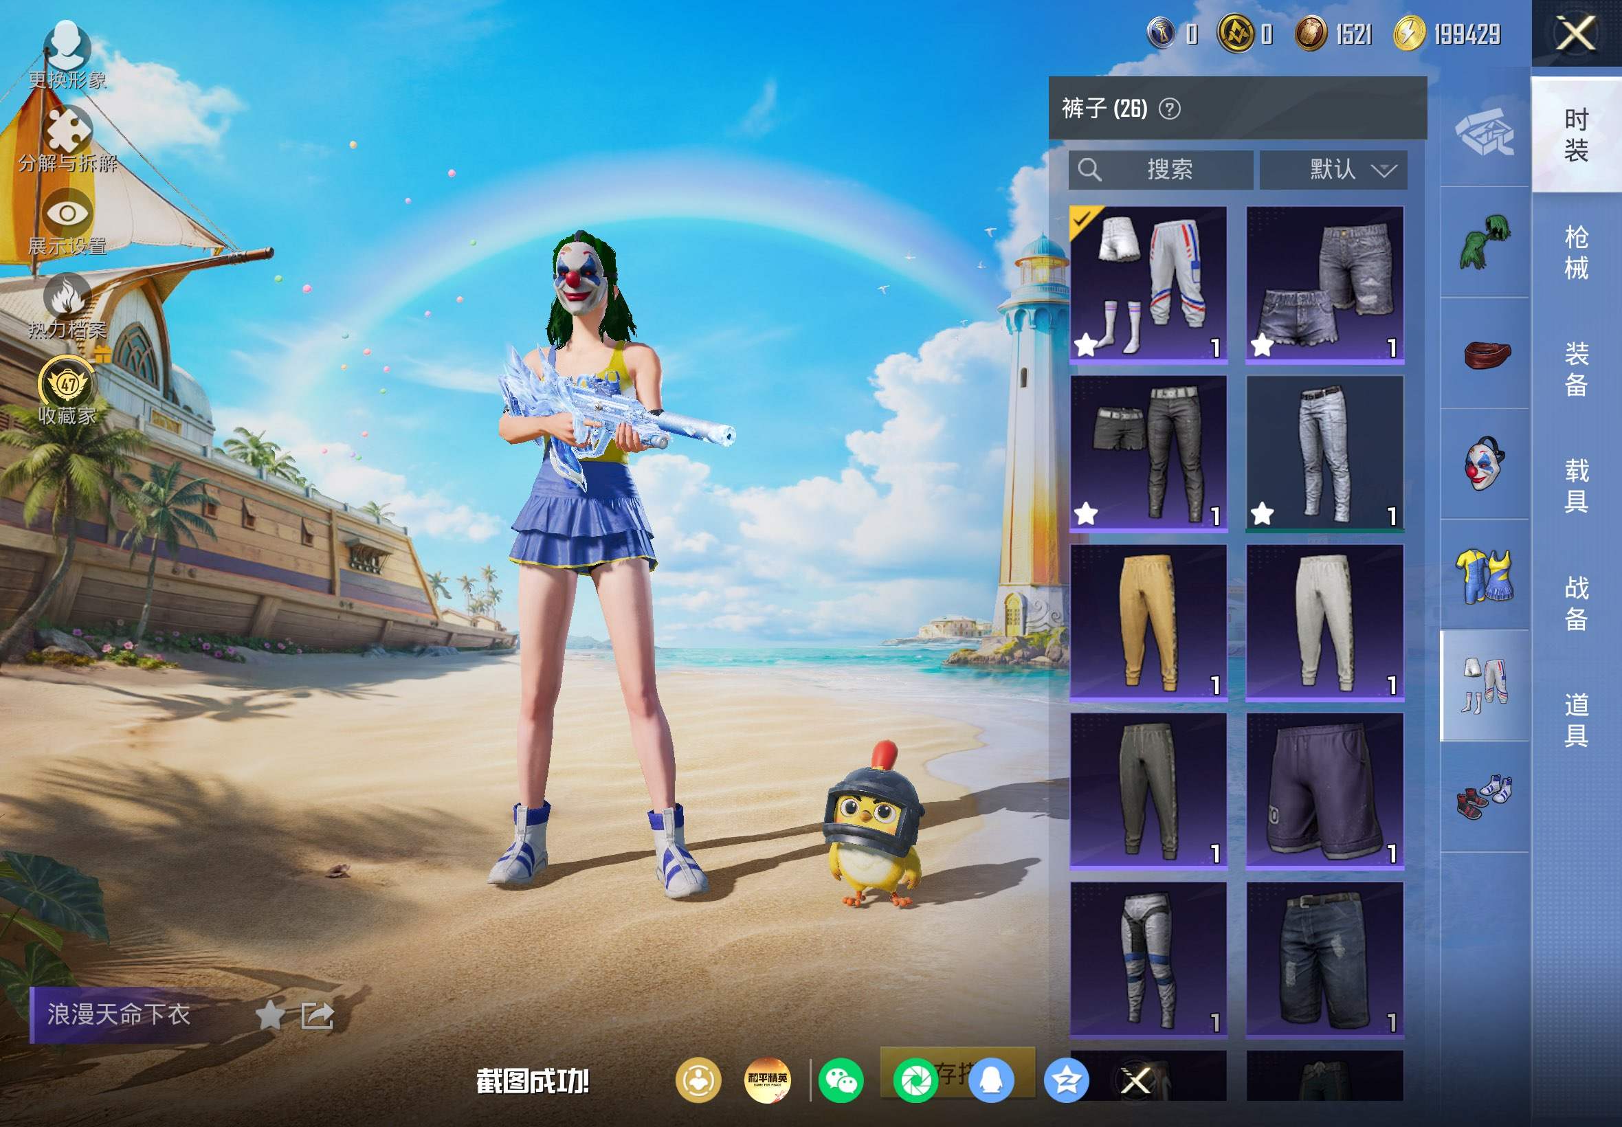The width and height of the screenshot is (1622, 1127).
Task: Select the purple basketball shorts thumbnail
Action: pyautogui.click(x=1324, y=791)
